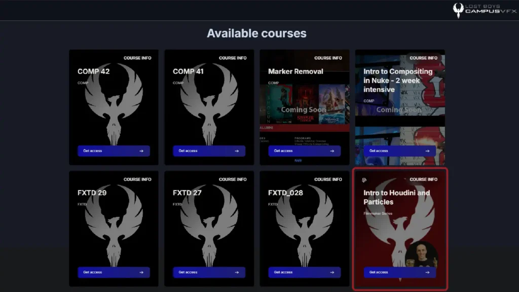The height and width of the screenshot is (292, 519).
Task: Click small tag icon on Houdini course card
Action: (x=364, y=180)
